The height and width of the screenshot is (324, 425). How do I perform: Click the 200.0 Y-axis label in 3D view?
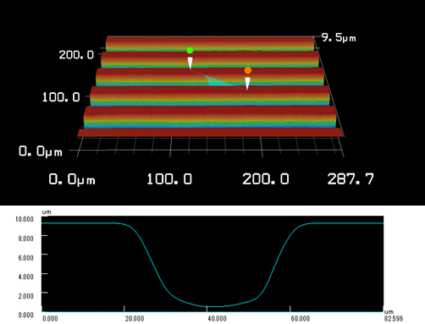[x=76, y=54]
